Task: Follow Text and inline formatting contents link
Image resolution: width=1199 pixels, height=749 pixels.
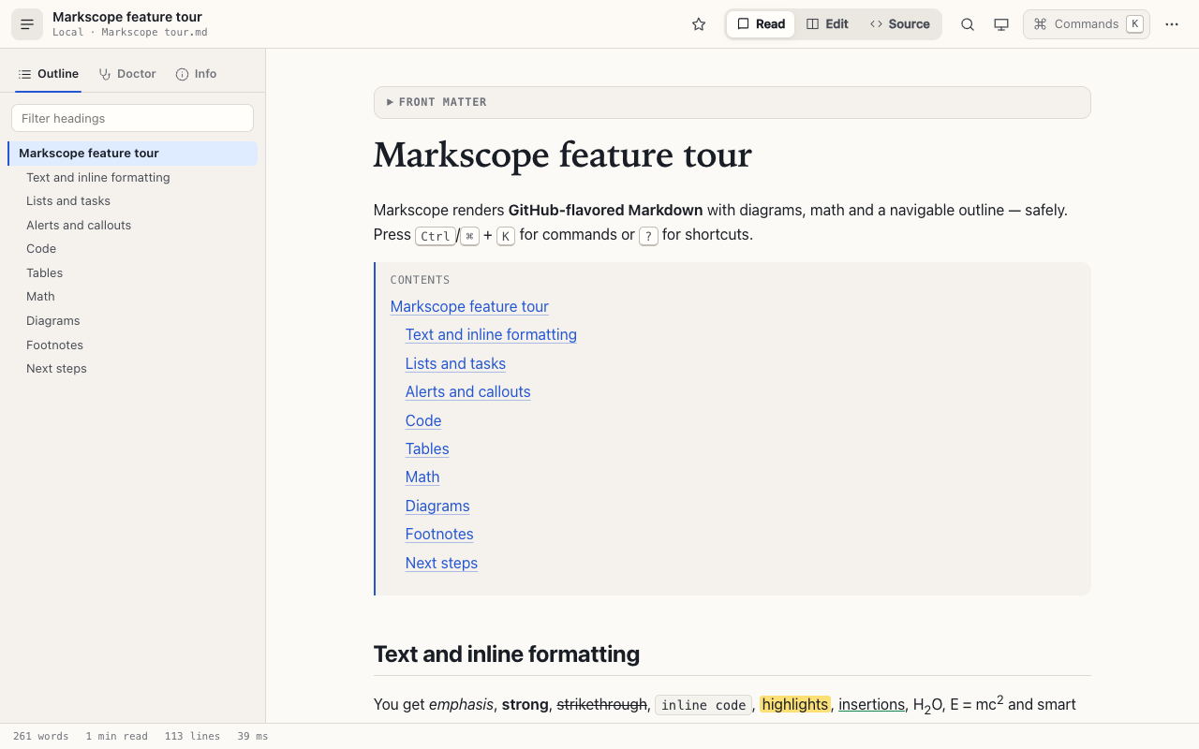Action: click(491, 335)
